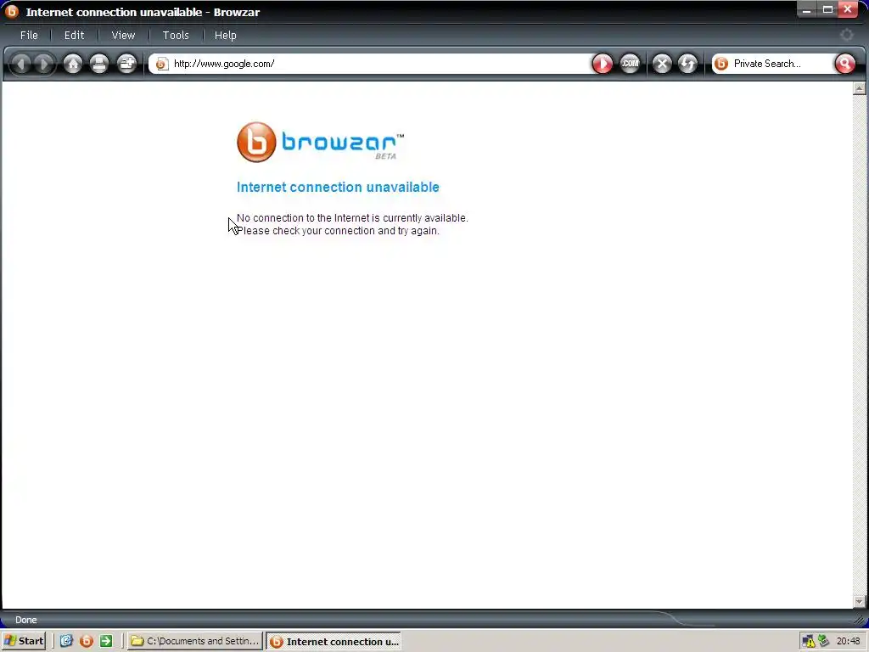869x652 pixels.
Task: Click the red Go play button
Action: 603,64
